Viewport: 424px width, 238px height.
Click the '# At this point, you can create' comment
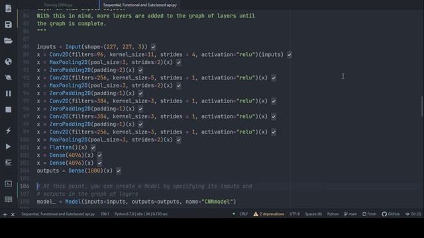point(144,186)
